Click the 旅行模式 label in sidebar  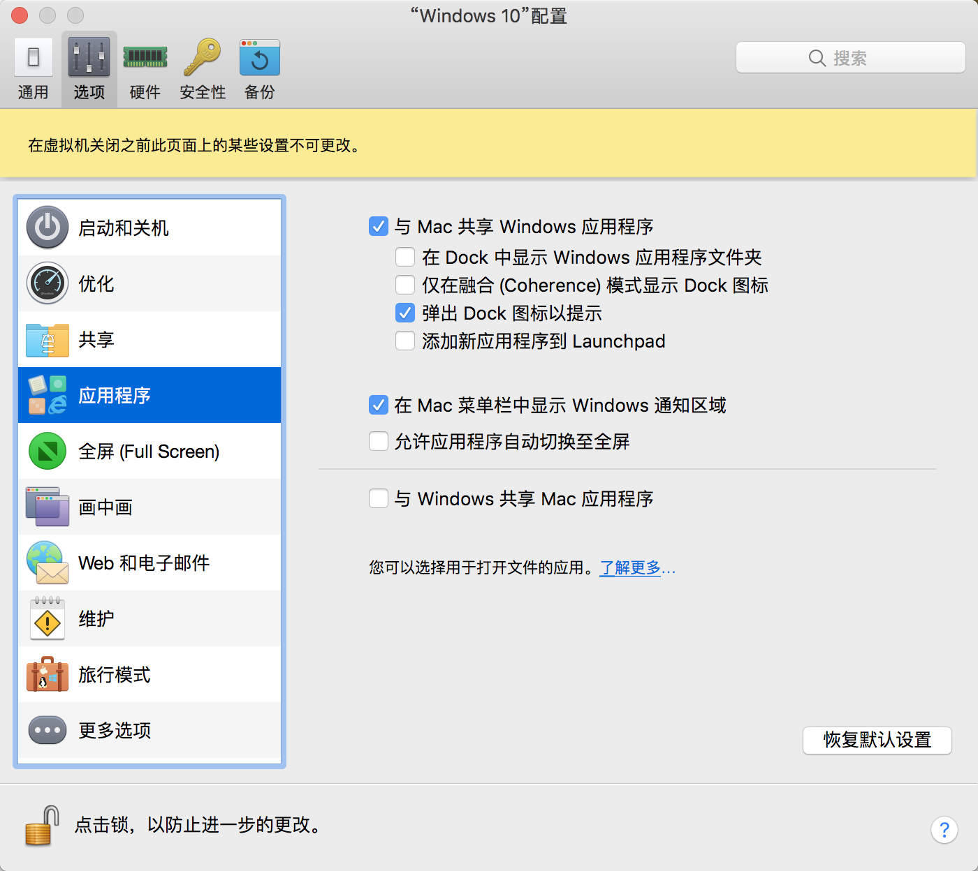pyautogui.click(x=115, y=674)
